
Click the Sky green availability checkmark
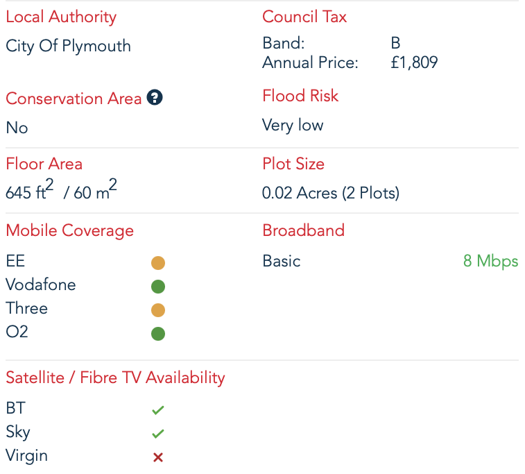click(158, 434)
